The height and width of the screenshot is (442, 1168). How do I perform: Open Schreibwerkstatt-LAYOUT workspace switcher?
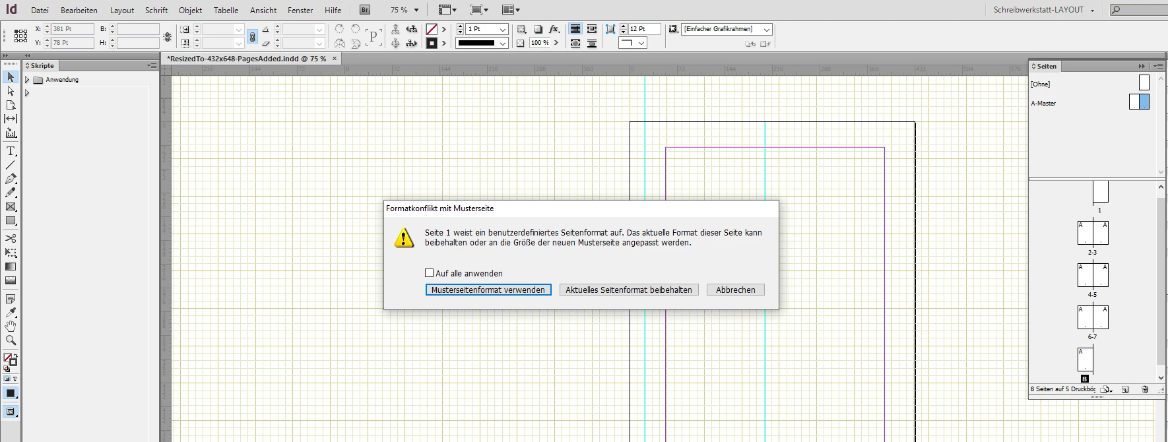1044,10
